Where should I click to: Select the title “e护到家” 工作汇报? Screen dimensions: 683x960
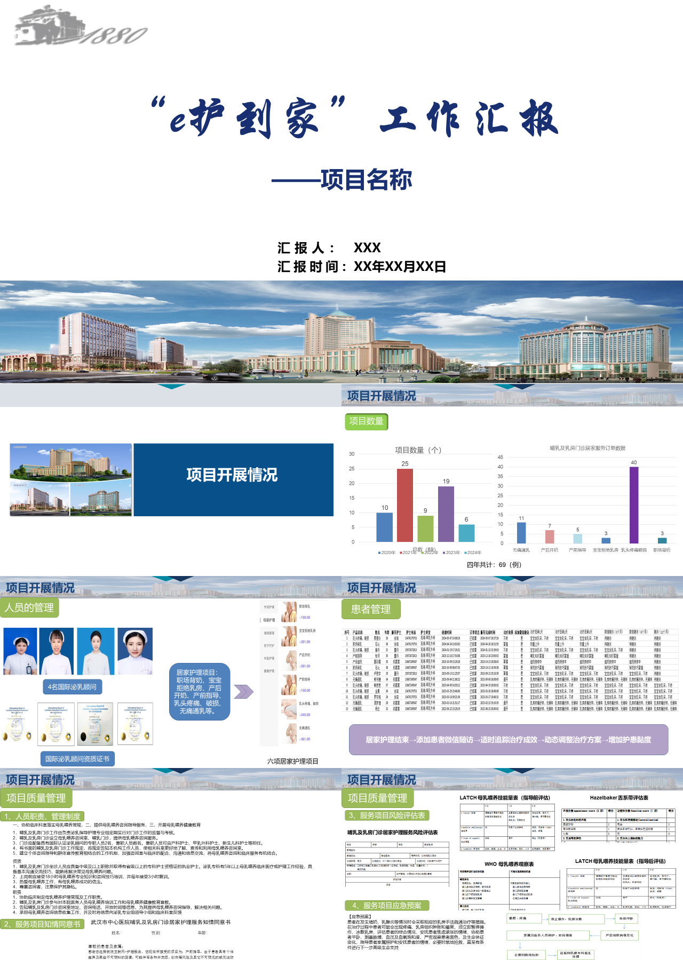pos(354,117)
